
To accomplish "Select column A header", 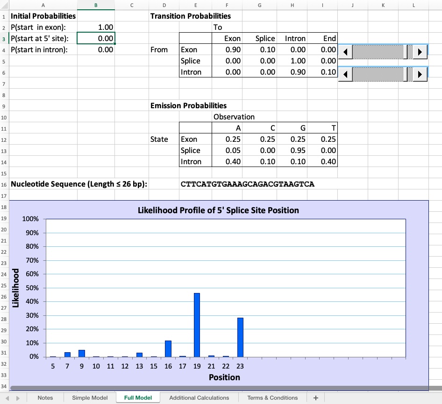I will (x=43, y=5).
